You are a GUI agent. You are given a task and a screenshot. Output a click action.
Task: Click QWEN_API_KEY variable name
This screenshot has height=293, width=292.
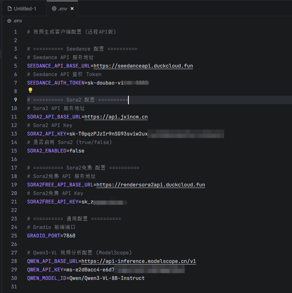(45, 270)
